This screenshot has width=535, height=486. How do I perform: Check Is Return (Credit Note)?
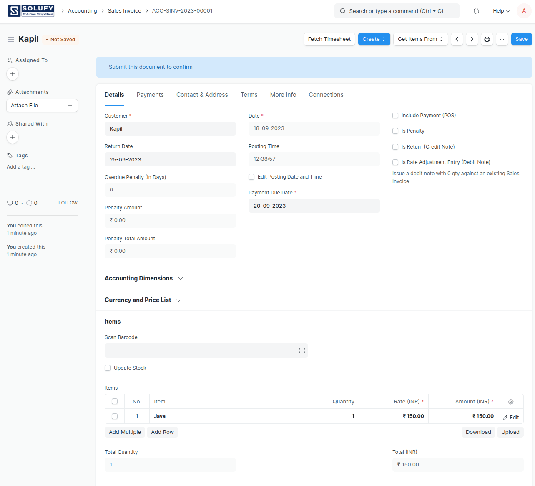pyautogui.click(x=395, y=147)
